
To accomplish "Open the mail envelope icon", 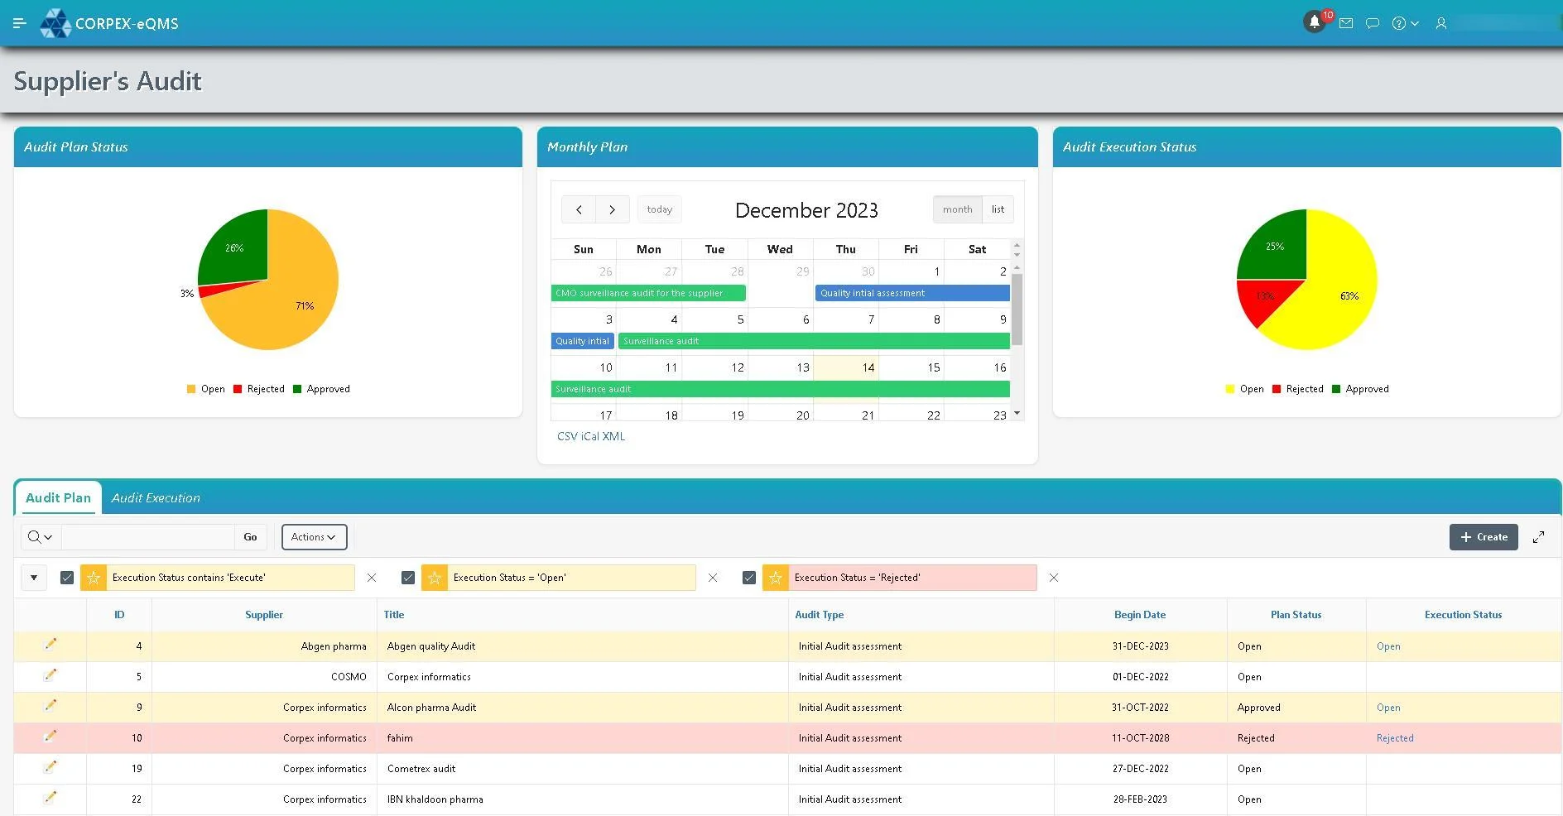I will pos(1346,22).
